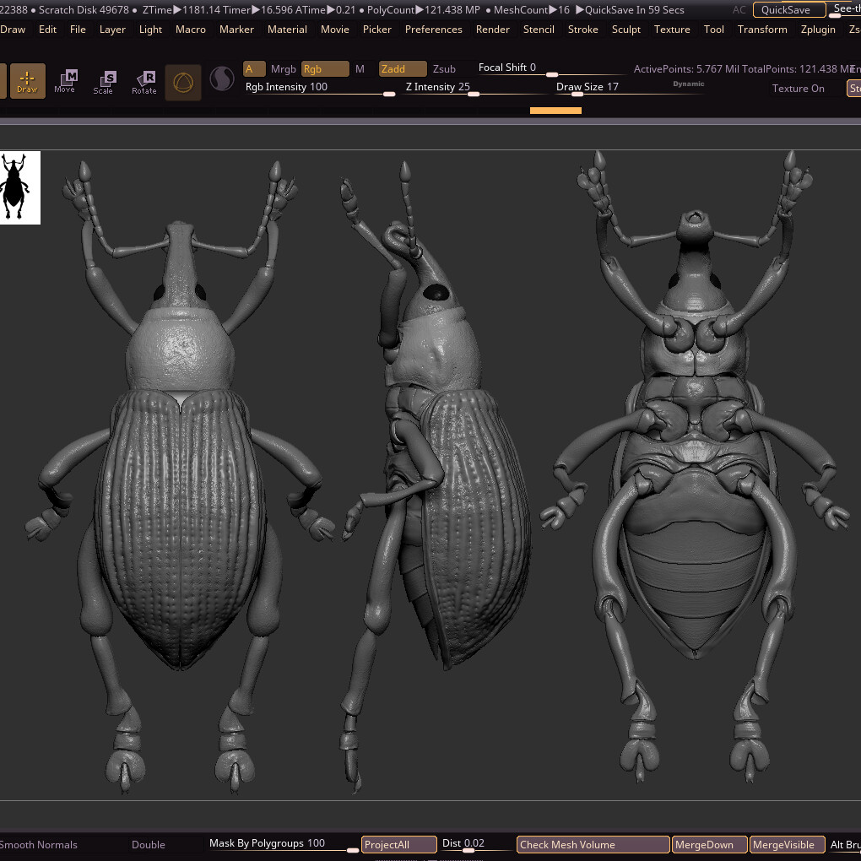
Task: Open the Material menu
Action: (287, 30)
